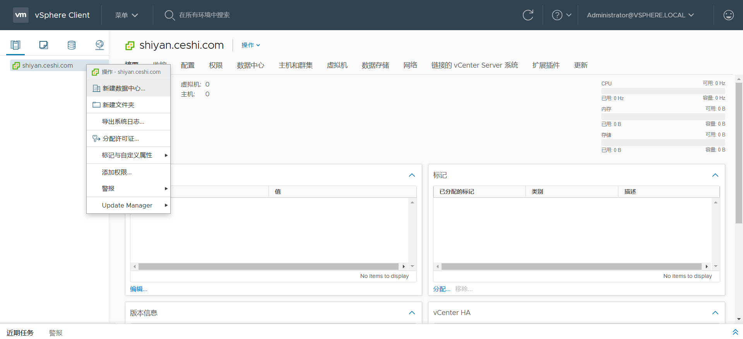743x339 pixels.
Task: Switch to the 扩展插件 tab
Action: (x=546, y=65)
